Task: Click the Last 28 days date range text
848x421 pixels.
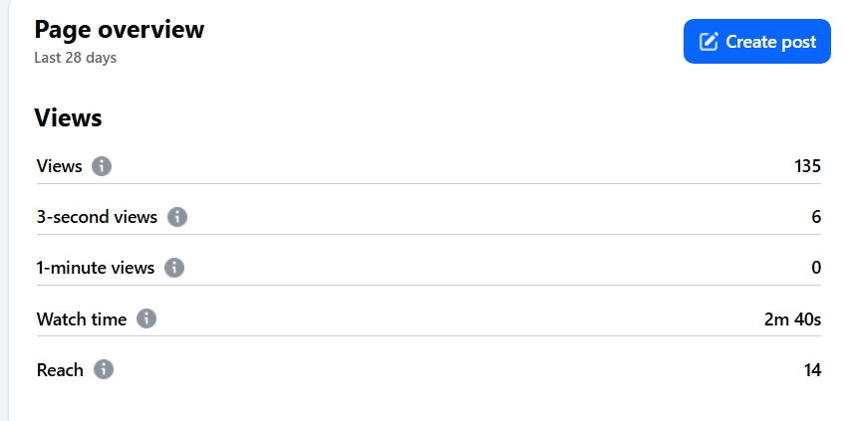Action: pos(75,58)
